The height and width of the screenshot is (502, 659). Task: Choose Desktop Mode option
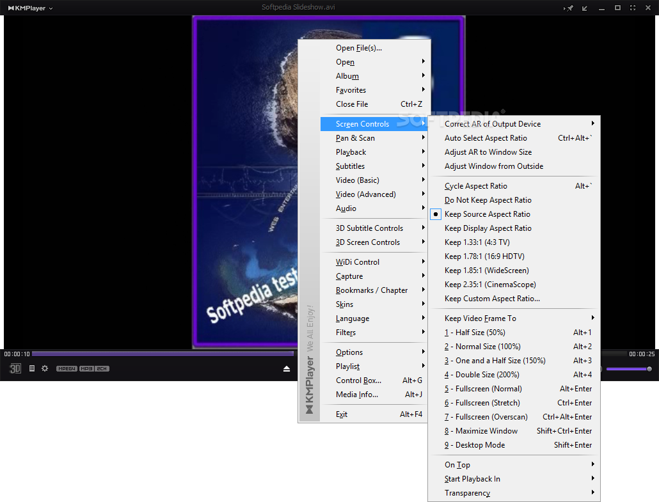pyautogui.click(x=514, y=445)
